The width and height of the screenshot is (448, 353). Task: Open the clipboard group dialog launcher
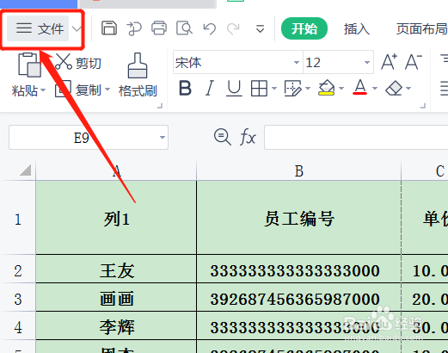tap(160, 106)
